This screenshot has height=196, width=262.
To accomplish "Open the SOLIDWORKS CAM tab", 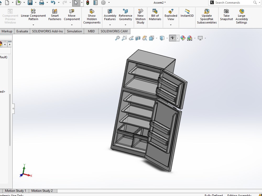I will (114, 31).
